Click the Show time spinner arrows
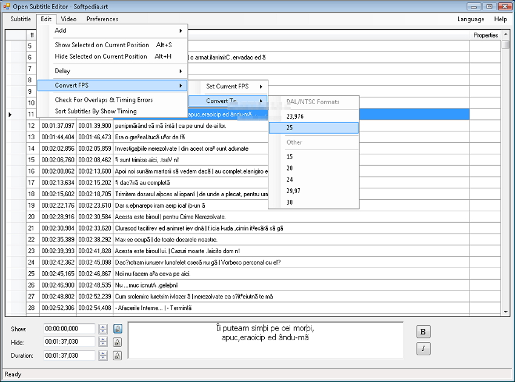The image size is (515, 382). [103, 329]
